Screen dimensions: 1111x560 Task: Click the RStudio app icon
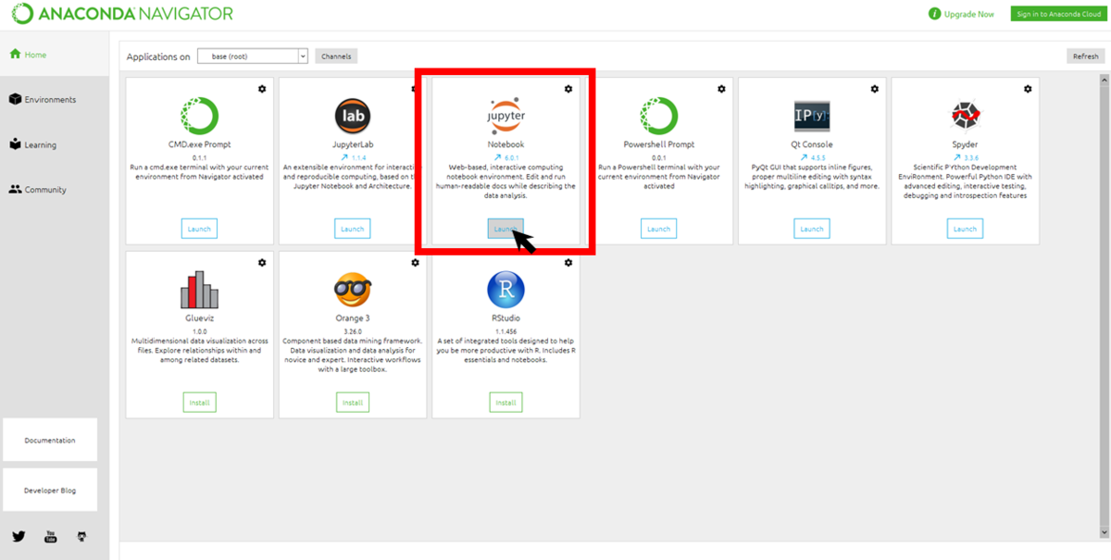point(506,290)
